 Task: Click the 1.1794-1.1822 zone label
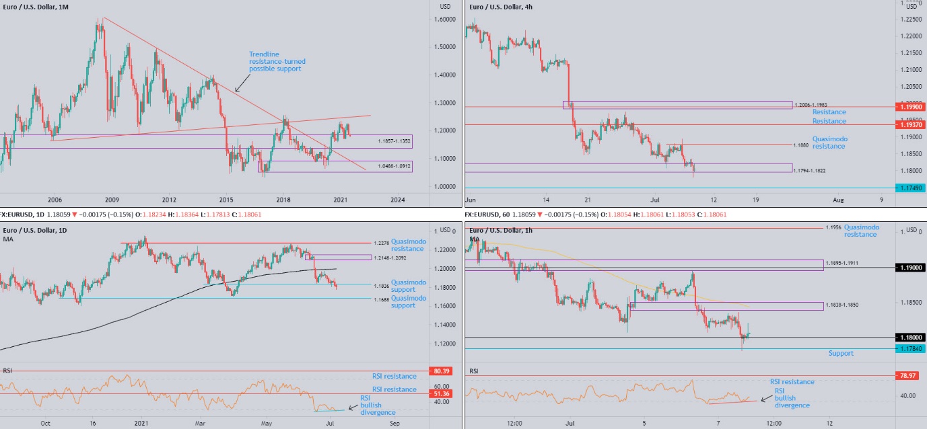click(x=809, y=171)
